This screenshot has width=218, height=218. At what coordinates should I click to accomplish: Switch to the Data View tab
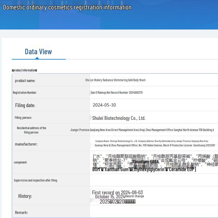(x=38, y=52)
